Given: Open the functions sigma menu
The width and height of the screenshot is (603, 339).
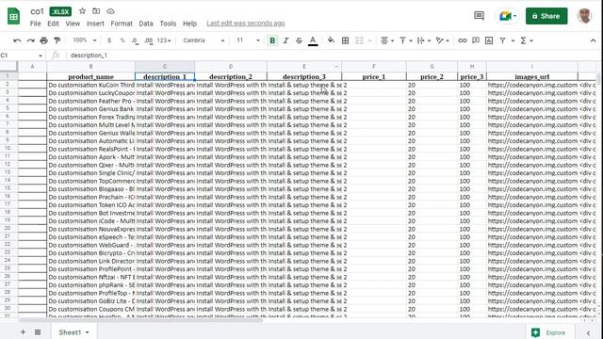Looking at the screenshot, I should pos(523,40).
